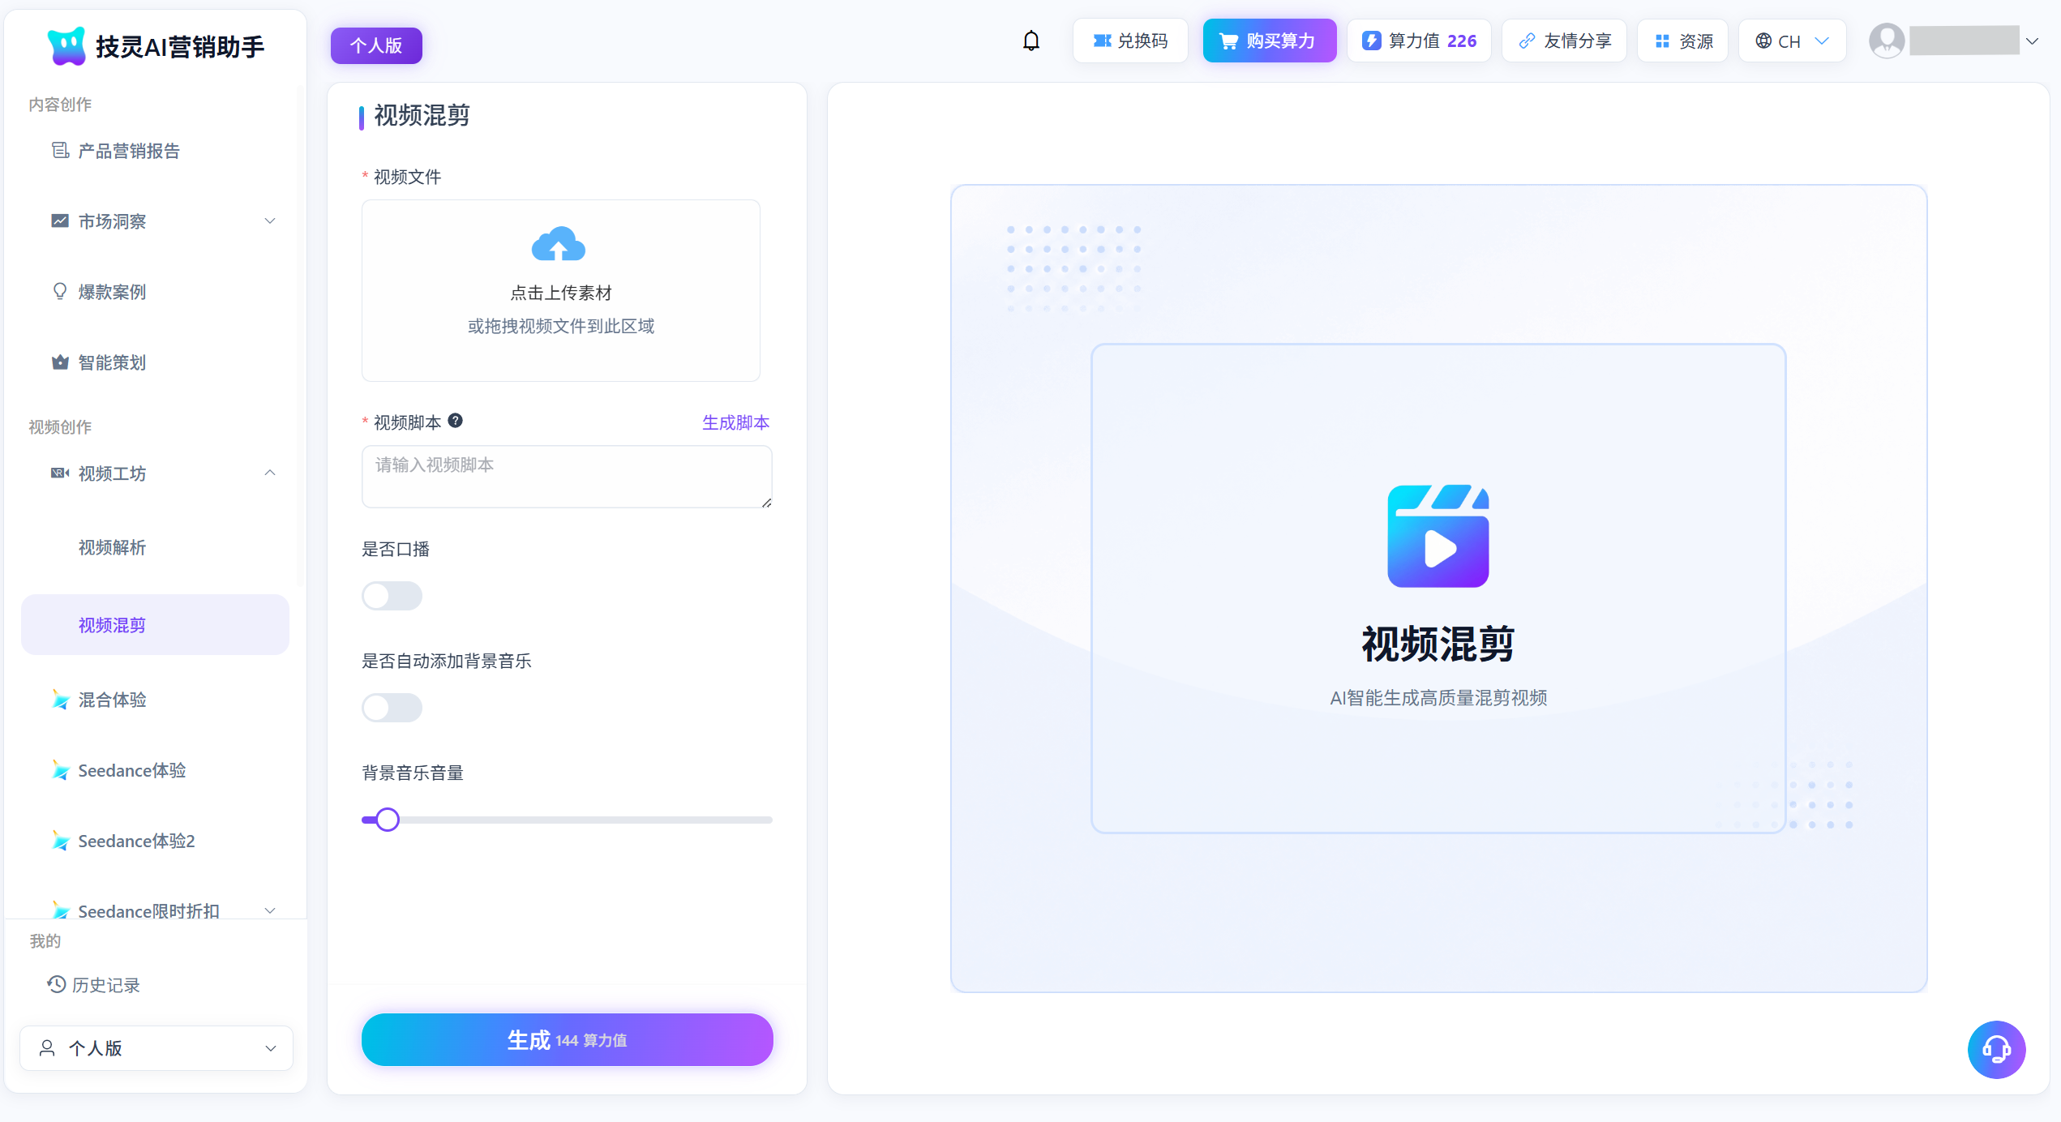Click the user avatar icon
Image resolution: width=2061 pixels, height=1122 pixels.
pos(1887,41)
